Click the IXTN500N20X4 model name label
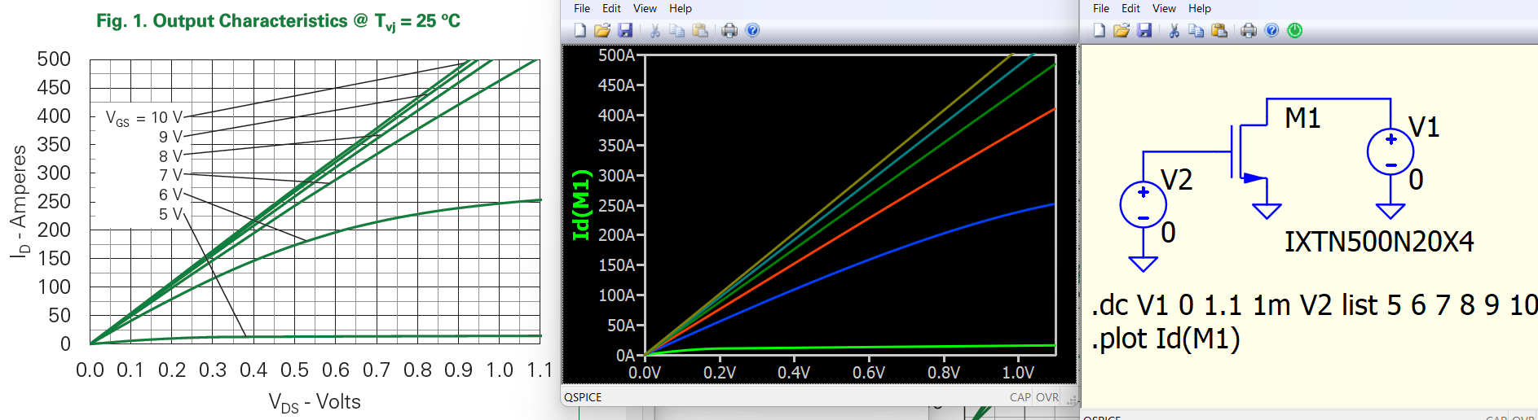The image size is (1538, 420). [1378, 242]
